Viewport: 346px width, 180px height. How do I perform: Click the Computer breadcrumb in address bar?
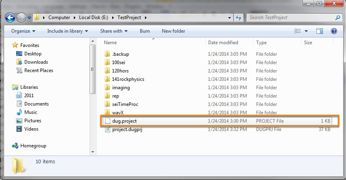[x=59, y=18]
